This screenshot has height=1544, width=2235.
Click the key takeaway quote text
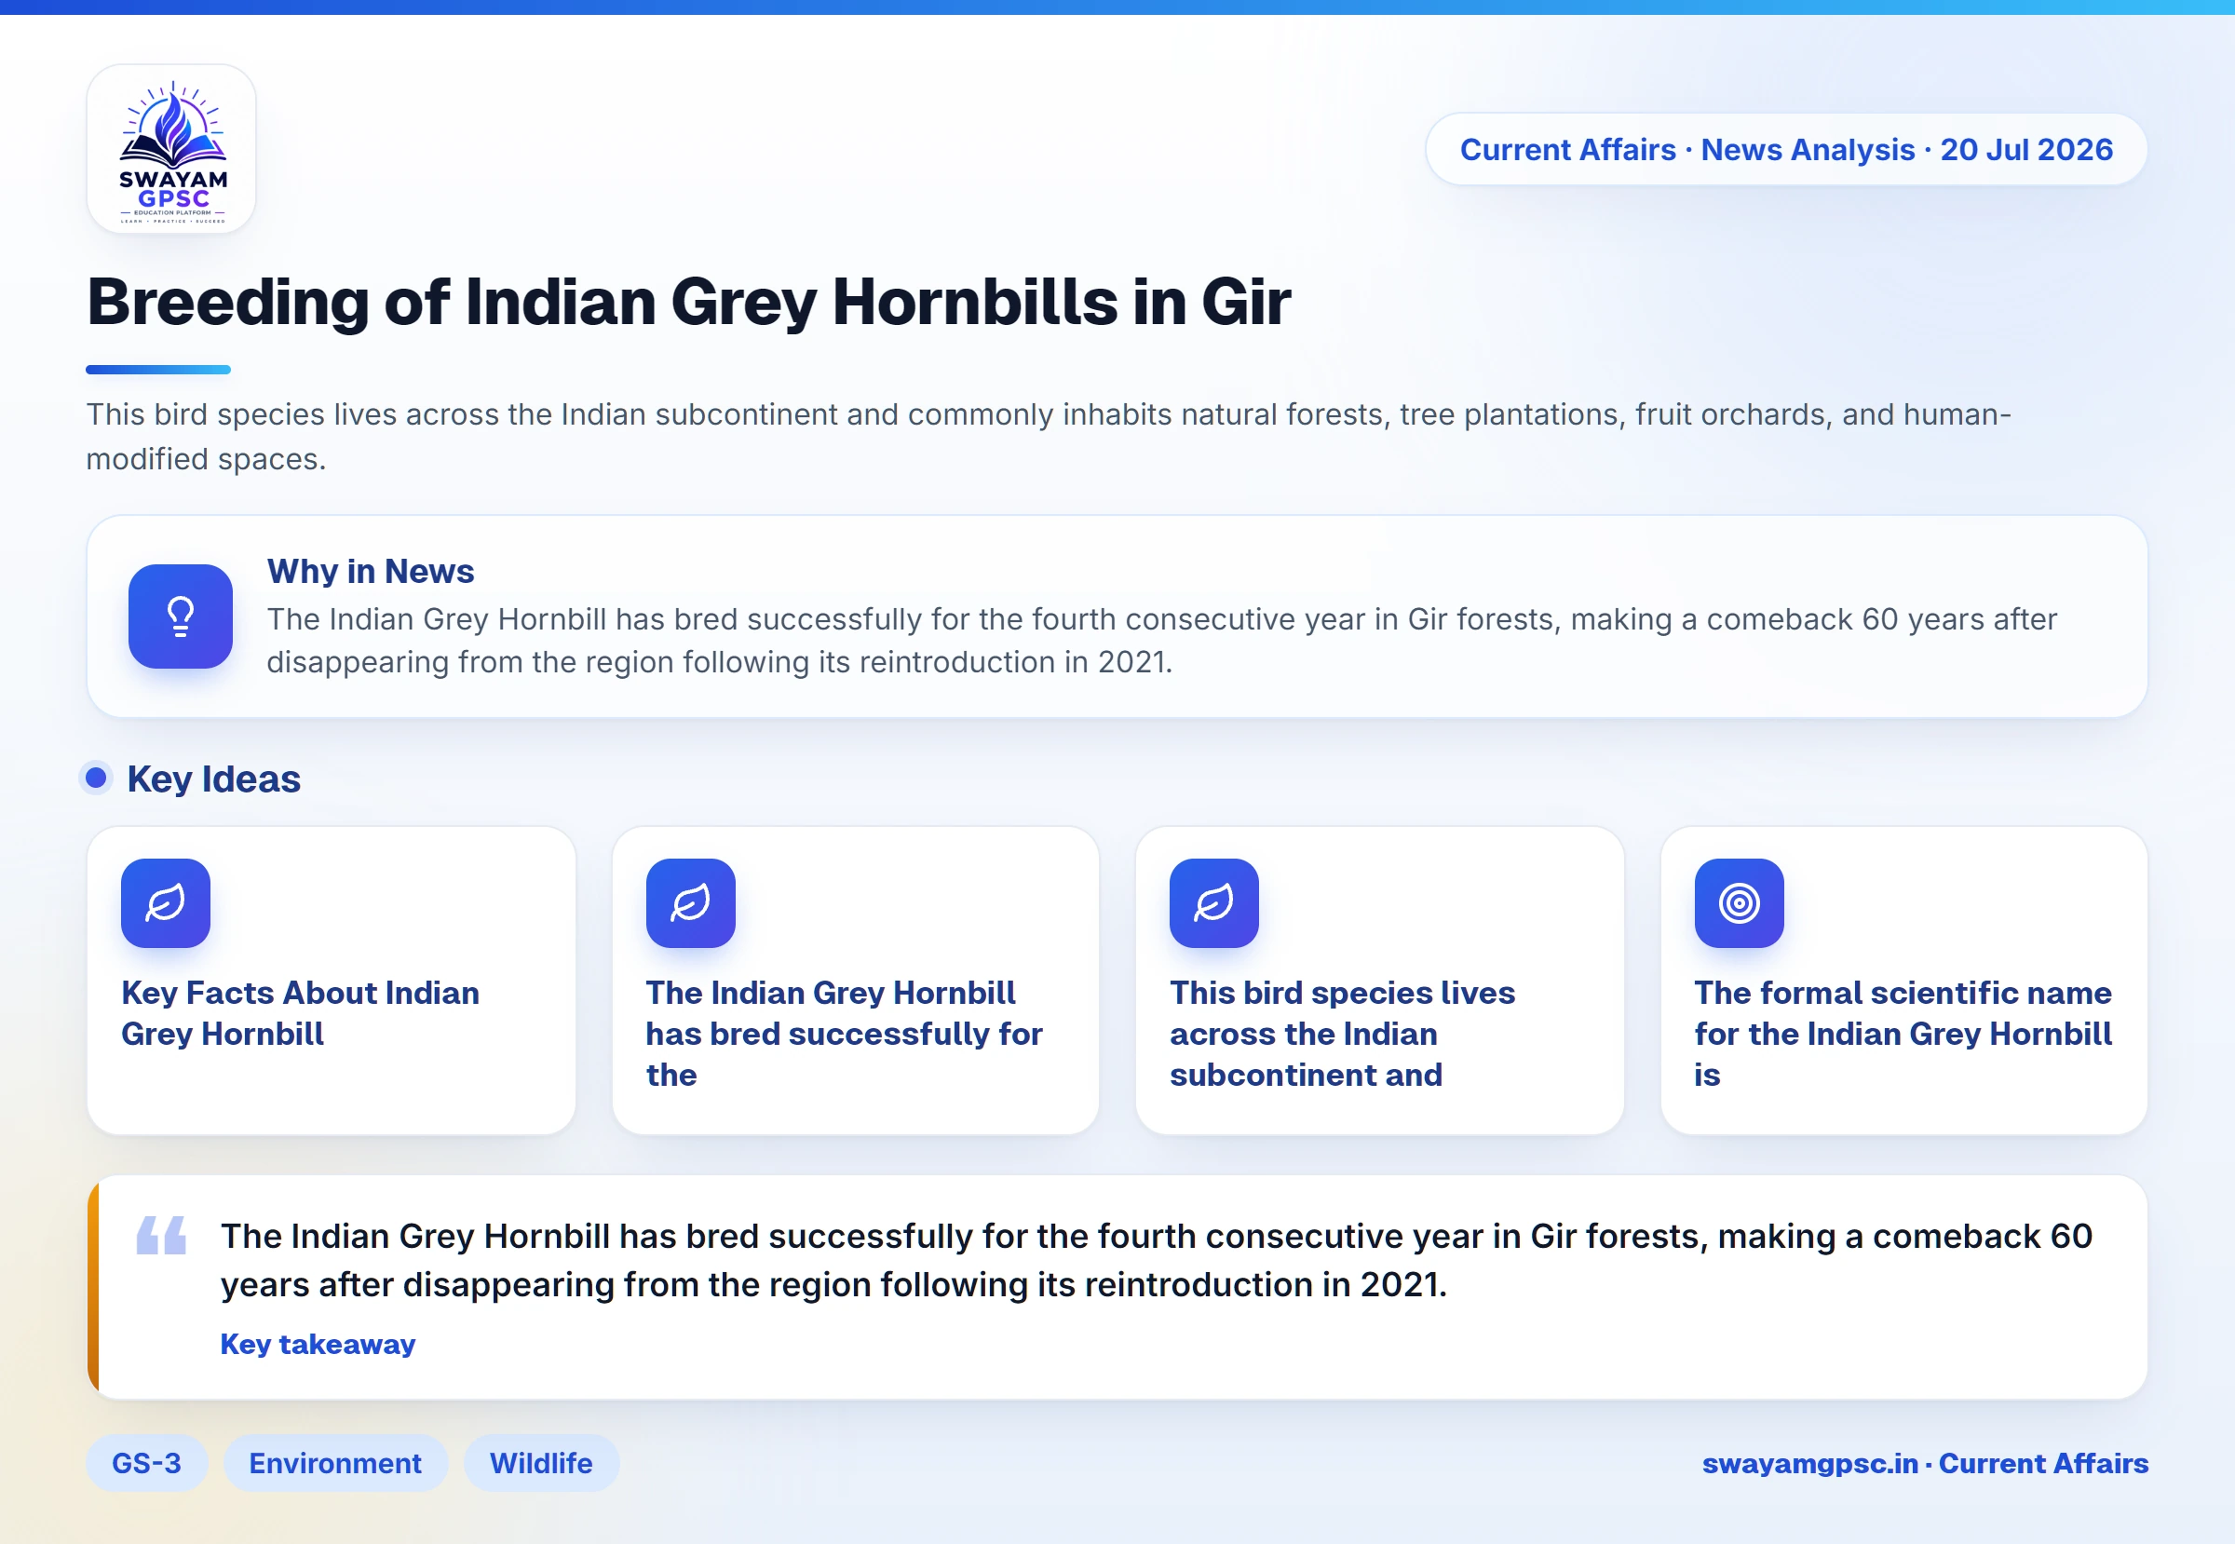(1157, 1260)
